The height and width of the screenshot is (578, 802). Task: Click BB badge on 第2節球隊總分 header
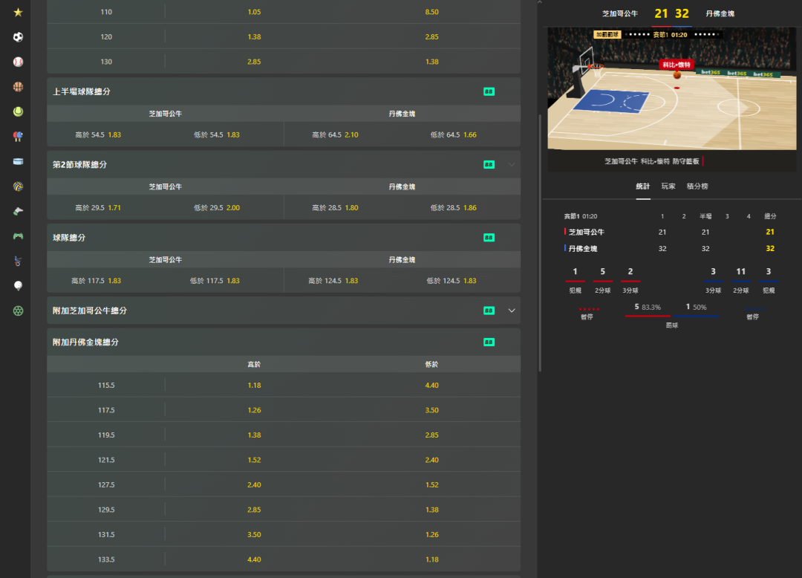(x=489, y=165)
